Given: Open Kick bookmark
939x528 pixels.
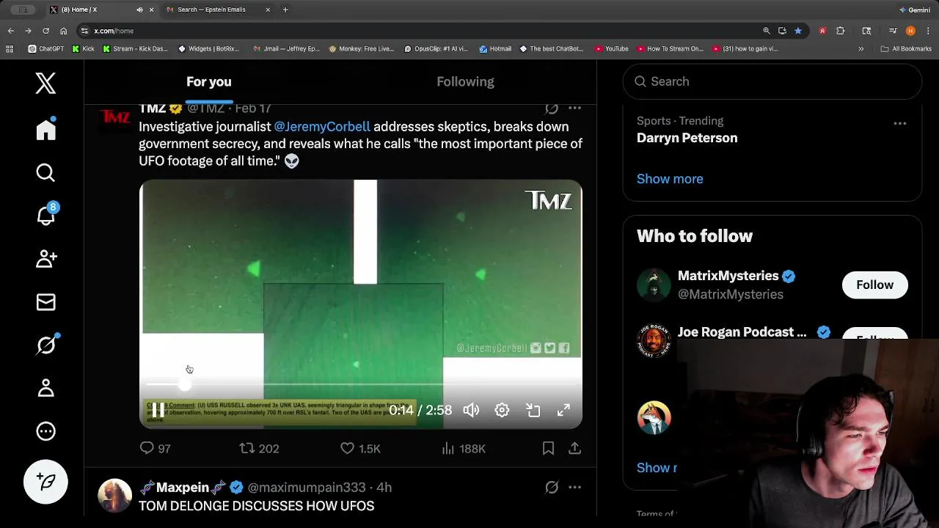Looking at the screenshot, I should click(83, 49).
